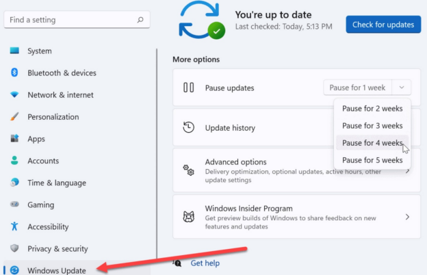427x275 pixels.
Task: Pick Pause for 5 weeks option
Action: click(x=372, y=160)
